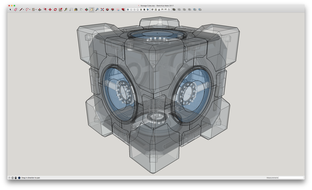312x190 pixels.
Task: Click the credits info status bar icon
Action: click(x=12, y=178)
